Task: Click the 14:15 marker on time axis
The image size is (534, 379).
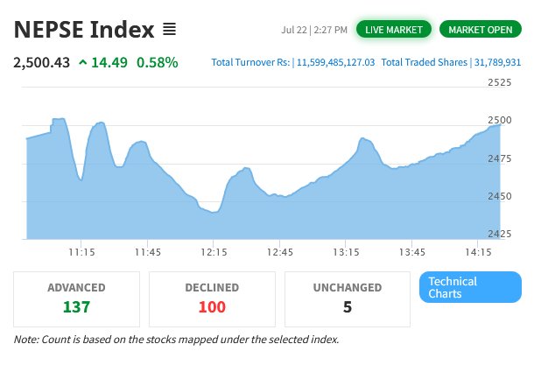Action: [x=477, y=252]
